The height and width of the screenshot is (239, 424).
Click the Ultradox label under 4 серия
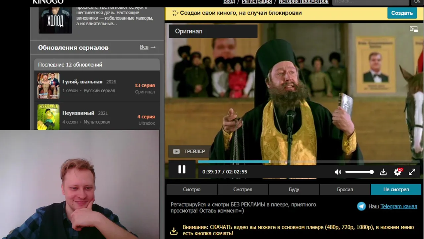pos(147,123)
